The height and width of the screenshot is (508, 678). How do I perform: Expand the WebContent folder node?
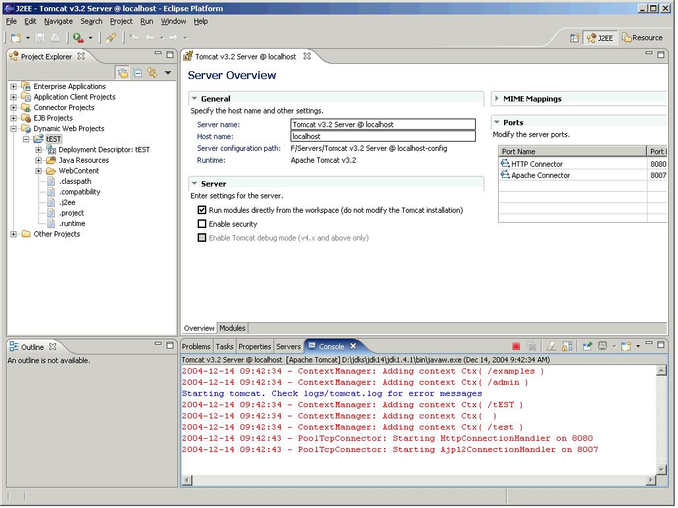tap(39, 171)
